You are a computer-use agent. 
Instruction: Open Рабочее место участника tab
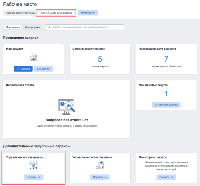[20, 13]
